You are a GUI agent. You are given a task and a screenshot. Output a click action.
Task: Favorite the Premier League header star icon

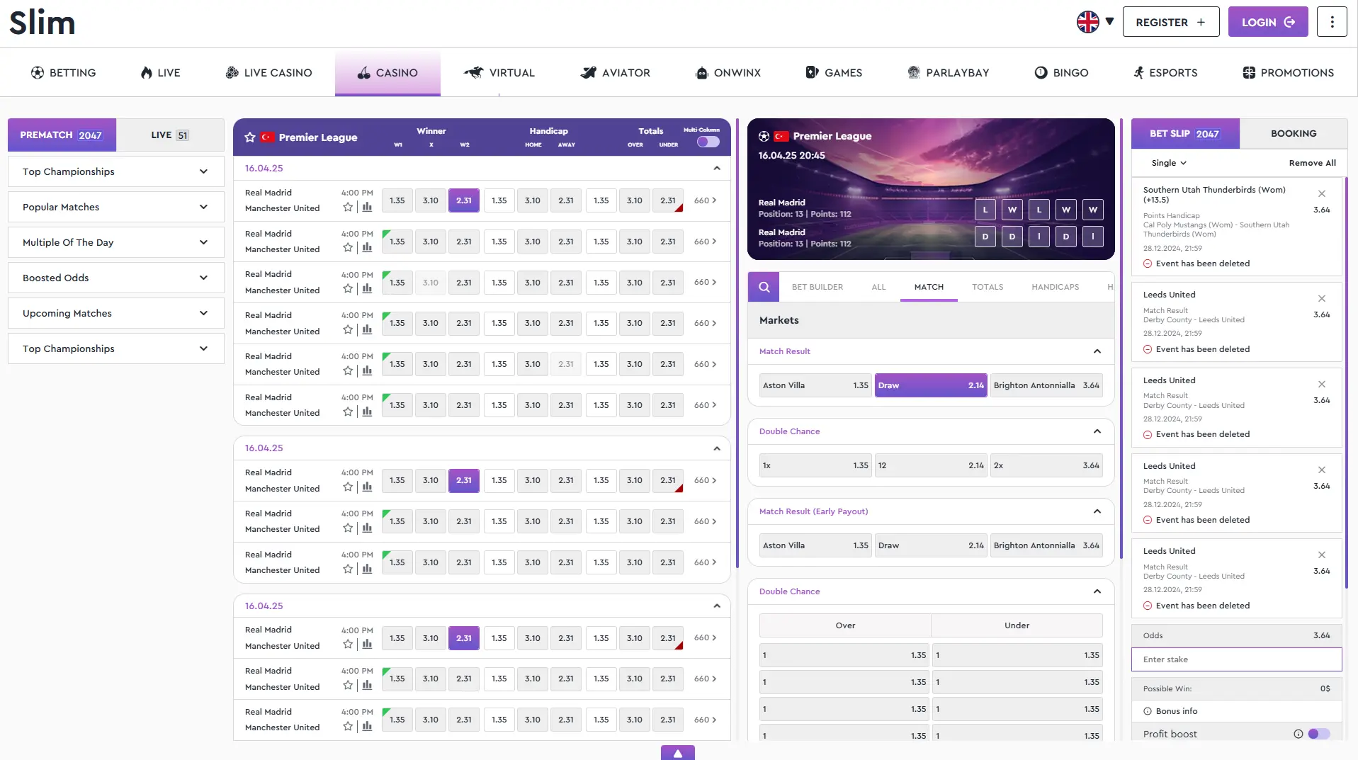(x=249, y=137)
